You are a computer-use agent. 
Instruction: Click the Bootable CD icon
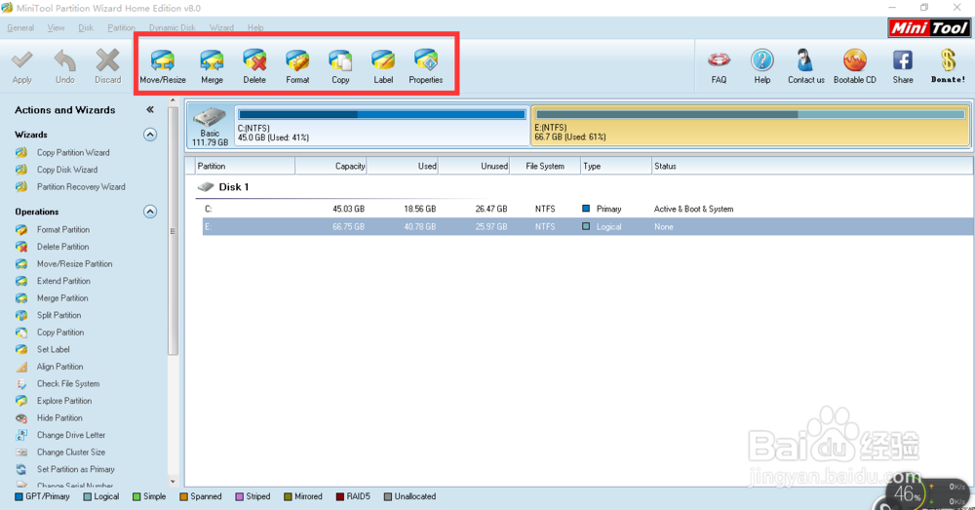855,60
